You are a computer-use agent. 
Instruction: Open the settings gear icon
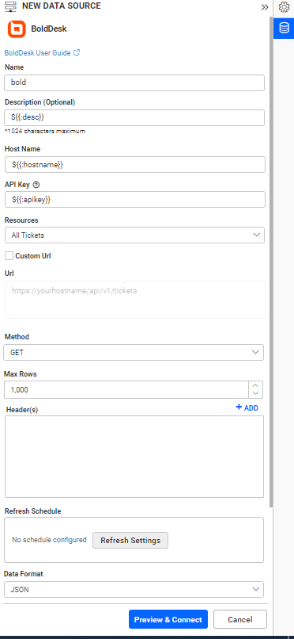[284, 7]
